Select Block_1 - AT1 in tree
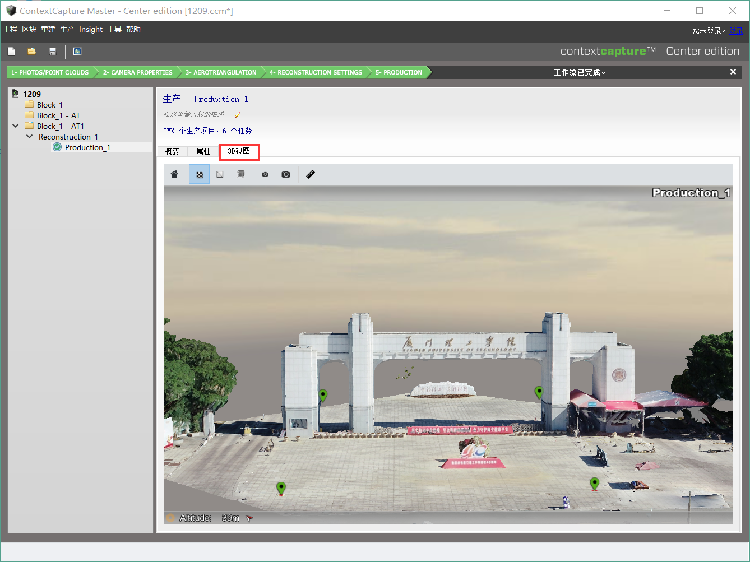The image size is (750, 562). [61, 126]
